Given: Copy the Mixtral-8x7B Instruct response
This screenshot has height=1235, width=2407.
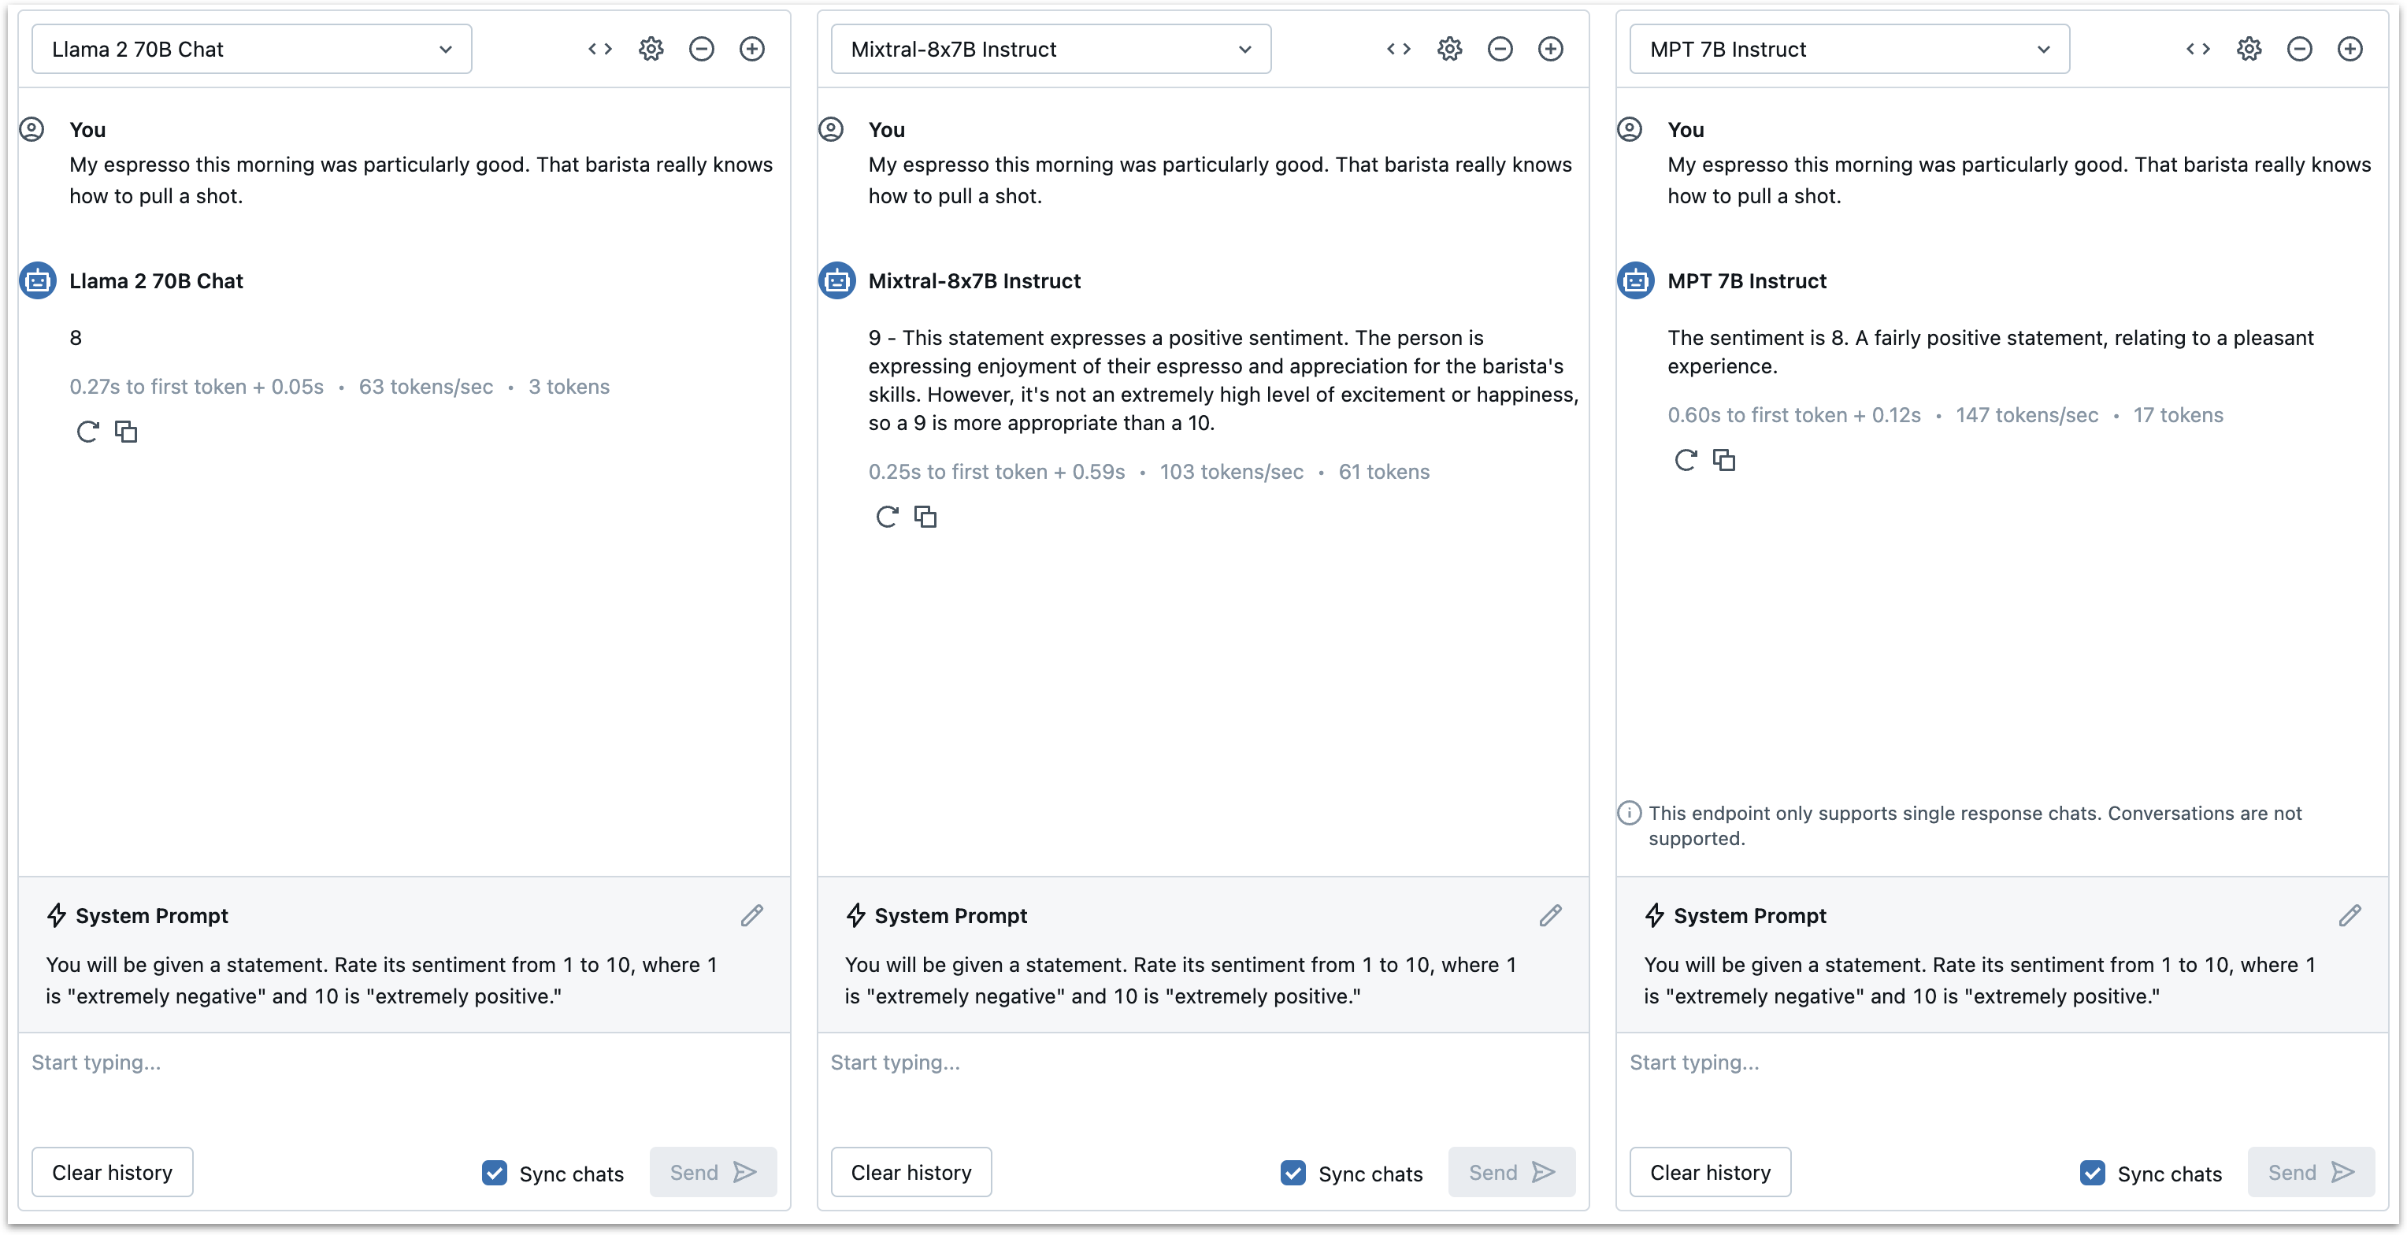Looking at the screenshot, I should [925, 517].
